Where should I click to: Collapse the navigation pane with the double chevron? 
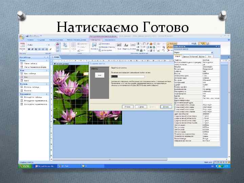pos(48,57)
